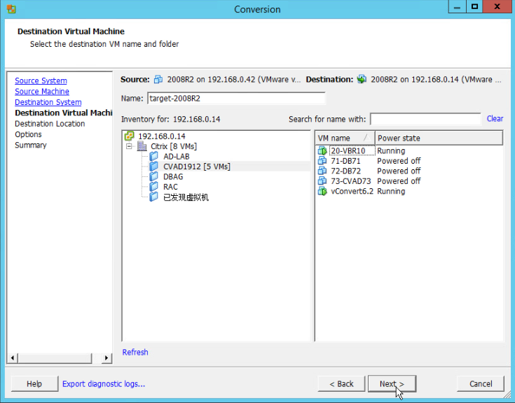This screenshot has height=403, width=515.
Task: Select Destination Virtual Machine step in sidebar
Action: click(63, 113)
